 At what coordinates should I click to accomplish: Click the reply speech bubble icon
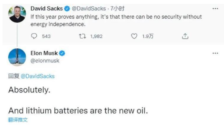pyautogui.click(x=34, y=36)
